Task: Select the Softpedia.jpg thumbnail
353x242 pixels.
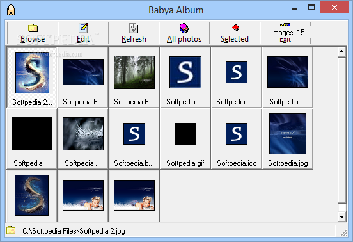Action: pyautogui.click(x=288, y=134)
